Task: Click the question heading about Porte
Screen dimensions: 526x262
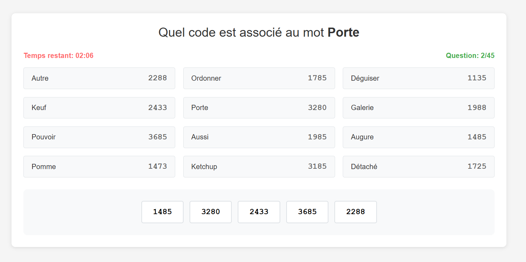Action: [x=259, y=32]
